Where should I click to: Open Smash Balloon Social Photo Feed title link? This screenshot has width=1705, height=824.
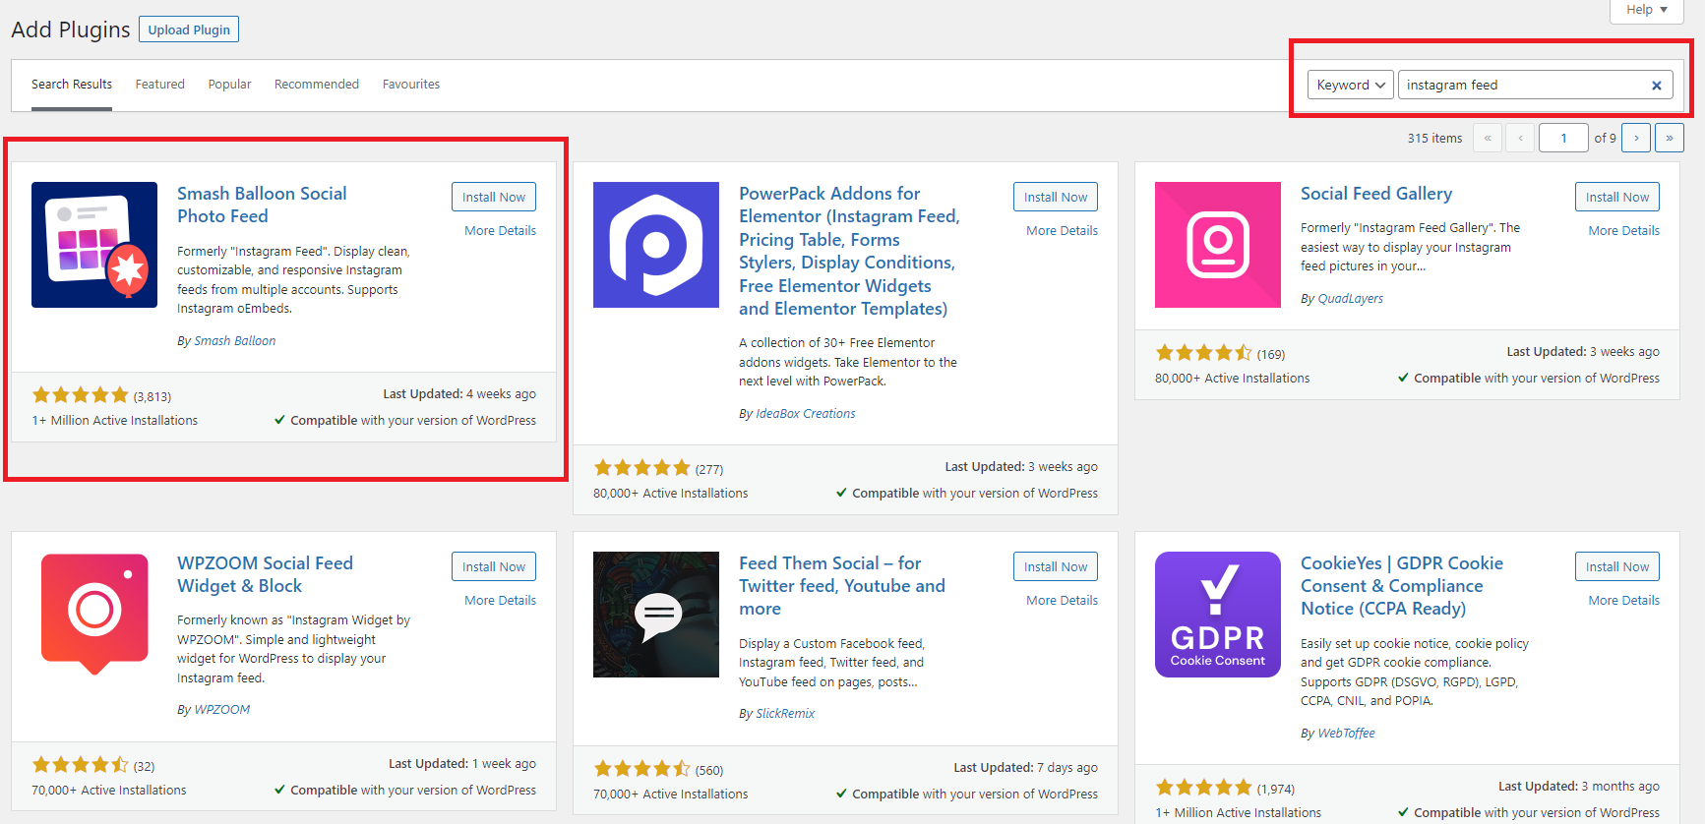(262, 205)
